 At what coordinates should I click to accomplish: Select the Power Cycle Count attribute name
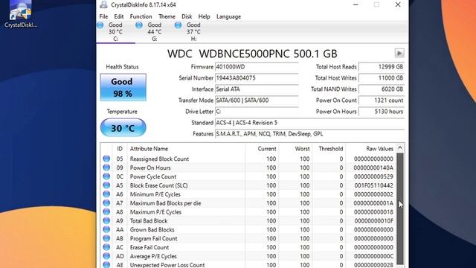(153, 176)
